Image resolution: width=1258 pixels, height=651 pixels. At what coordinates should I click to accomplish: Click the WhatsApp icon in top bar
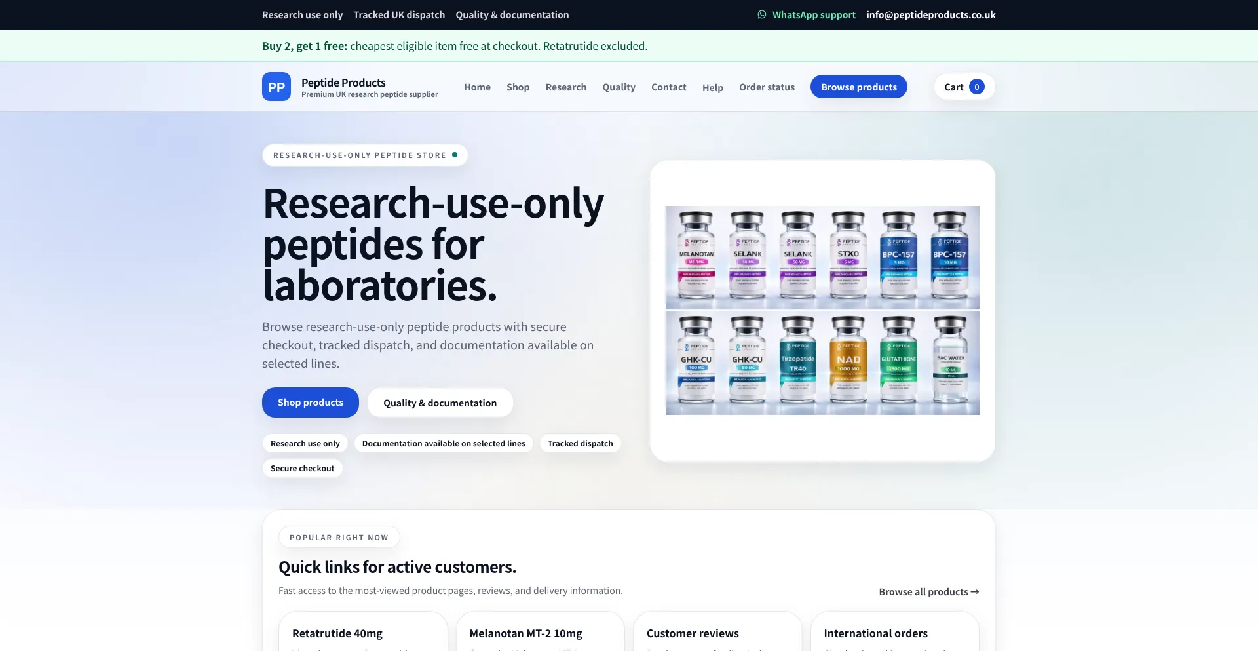click(x=762, y=14)
